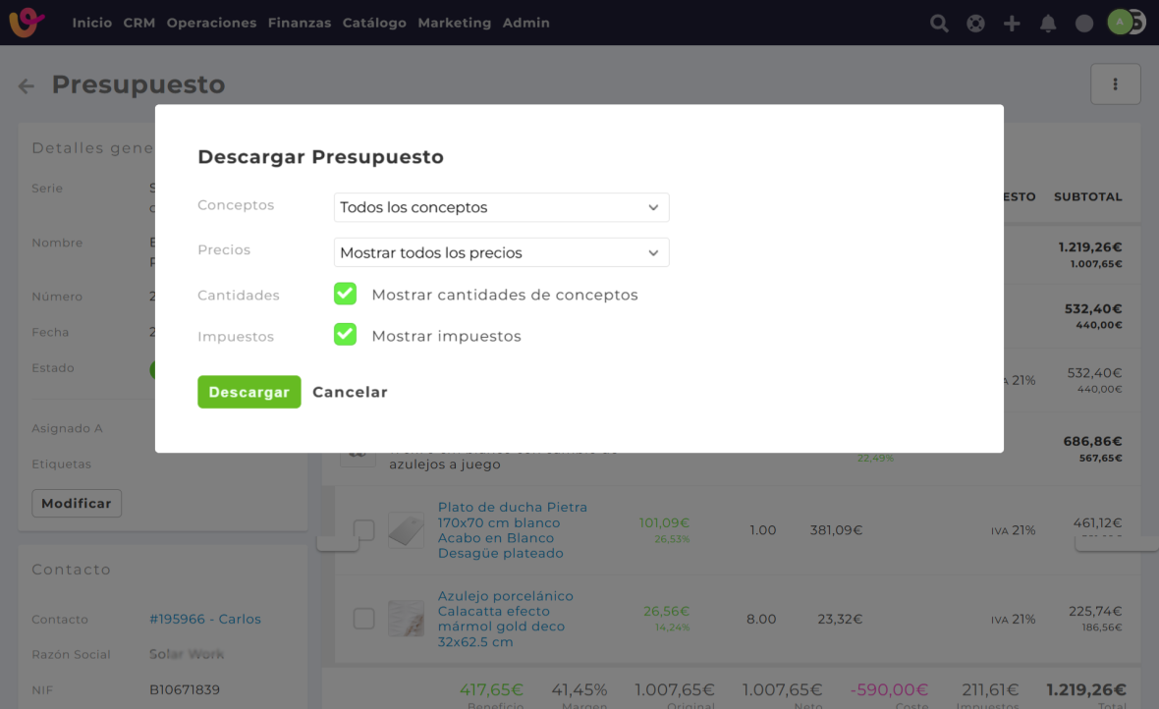Uncheck Mostrar cantidades de conceptos
The height and width of the screenshot is (709, 1159).
click(x=345, y=294)
